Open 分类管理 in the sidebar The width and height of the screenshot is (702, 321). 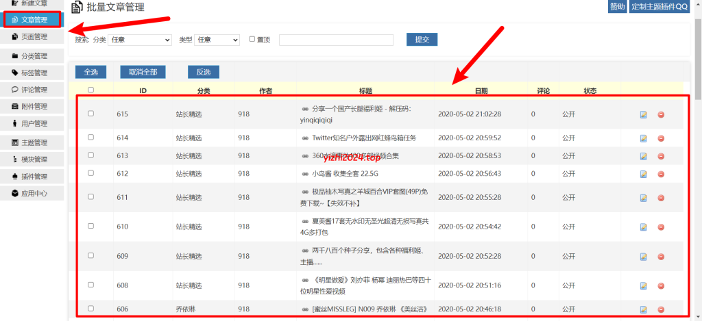[33, 56]
